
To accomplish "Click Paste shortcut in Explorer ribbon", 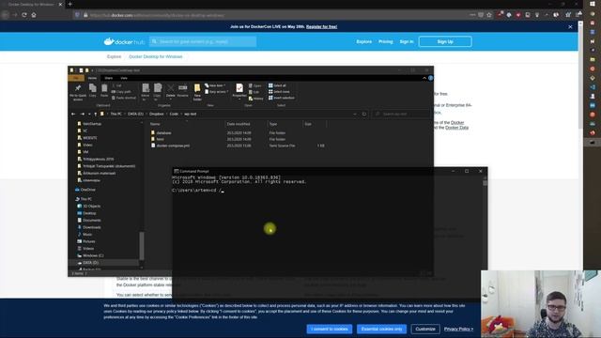I will coord(124,98).
